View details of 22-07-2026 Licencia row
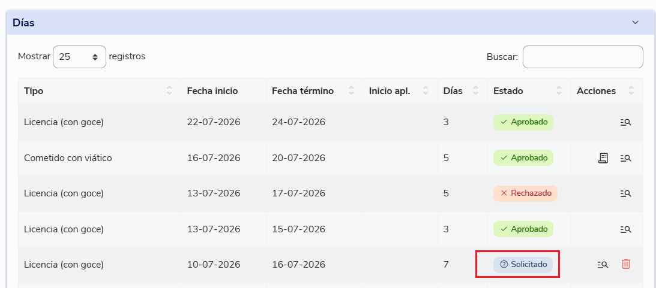The image size is (656, 288). coord(625,123)
